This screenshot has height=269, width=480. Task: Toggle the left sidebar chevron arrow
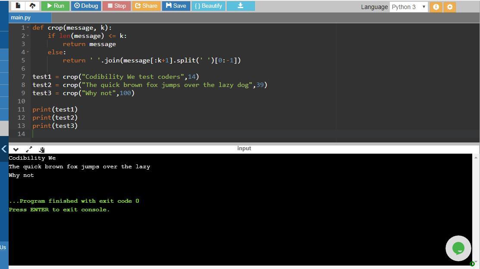(x=4, y=149)
